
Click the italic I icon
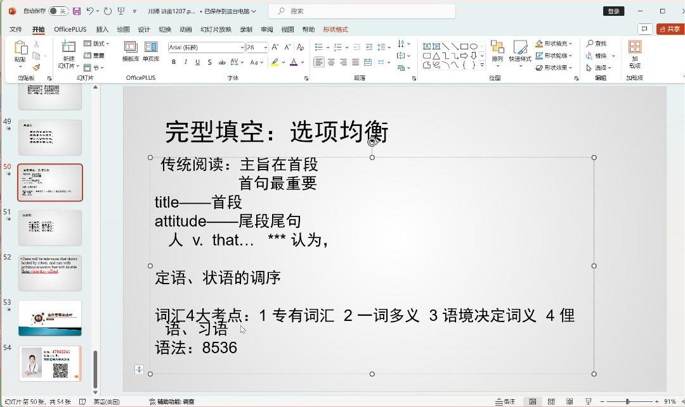click(x=185, y=62)
